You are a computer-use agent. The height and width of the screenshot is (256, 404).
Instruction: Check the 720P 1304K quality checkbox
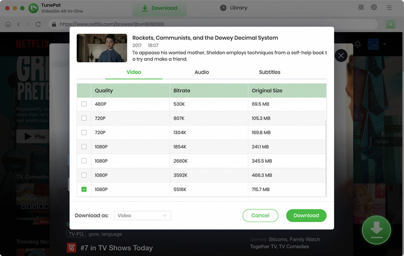click(84, 132)
